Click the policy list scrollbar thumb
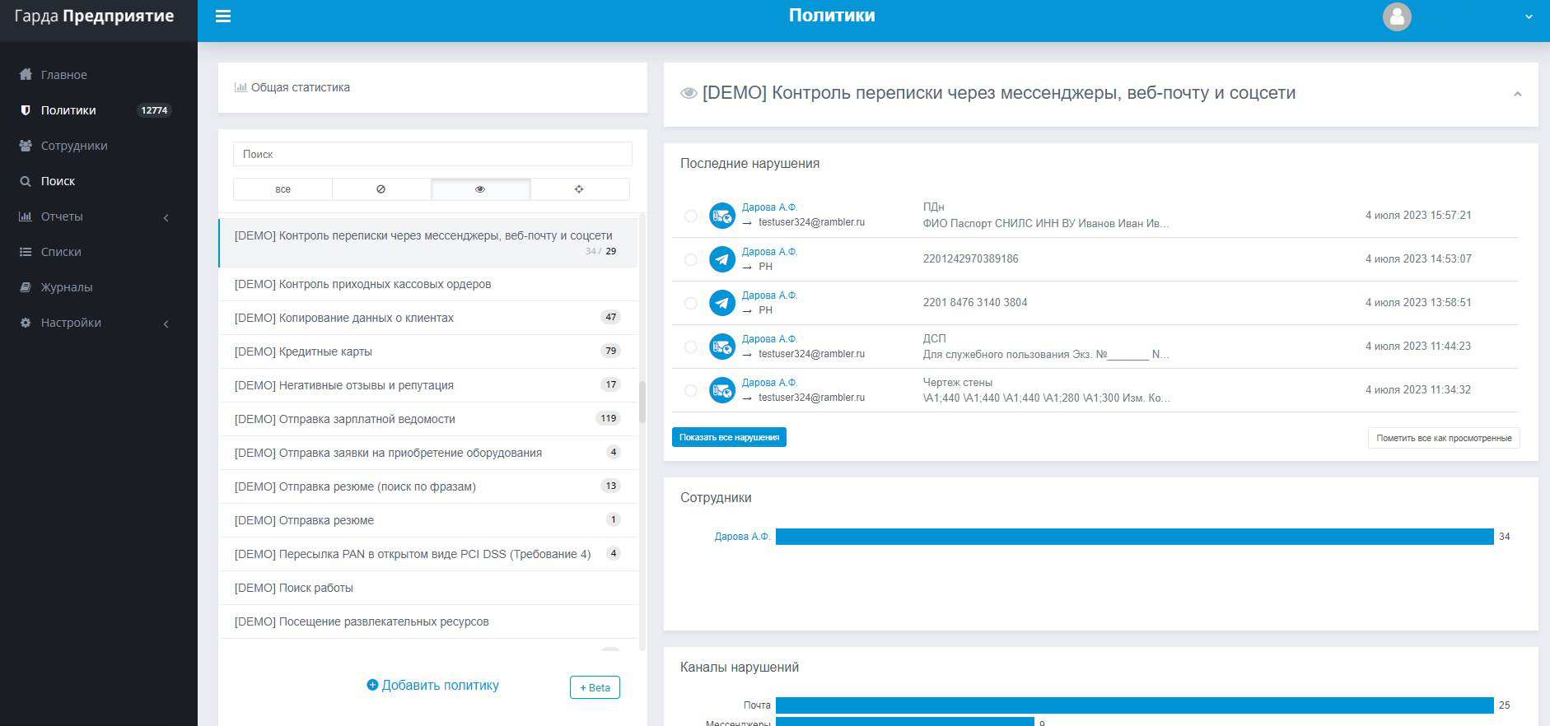1550x726 pixels. [642, 402]
